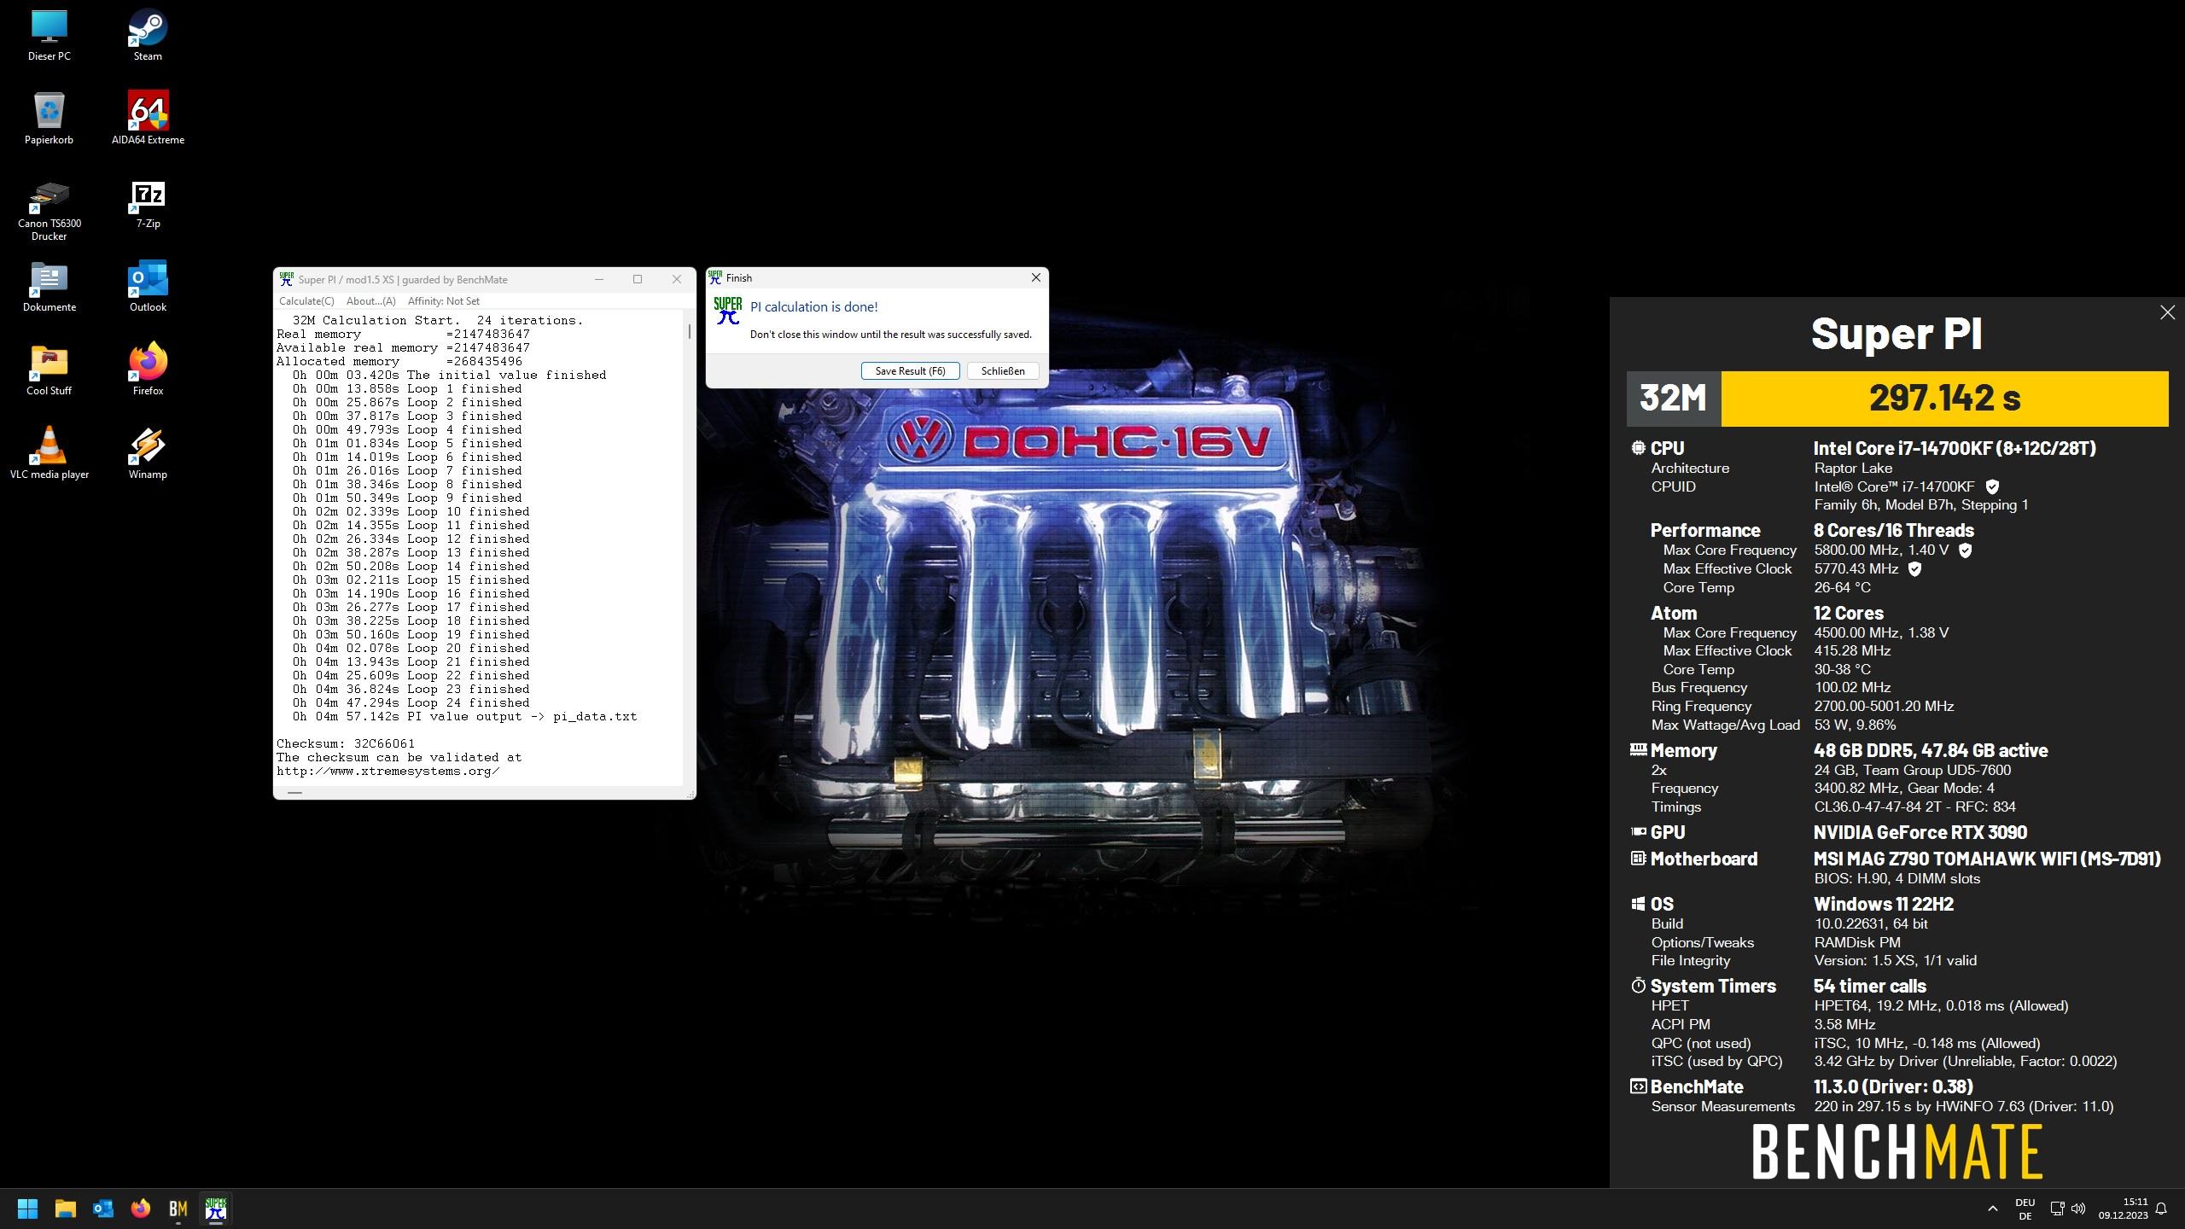The height and width of the screenshot is (1229, 2185).
Task: Click the MSI MAG Z790 TOMAHAWK WIFI entry
Action: pyautogui.click(x=1988, y=859)
